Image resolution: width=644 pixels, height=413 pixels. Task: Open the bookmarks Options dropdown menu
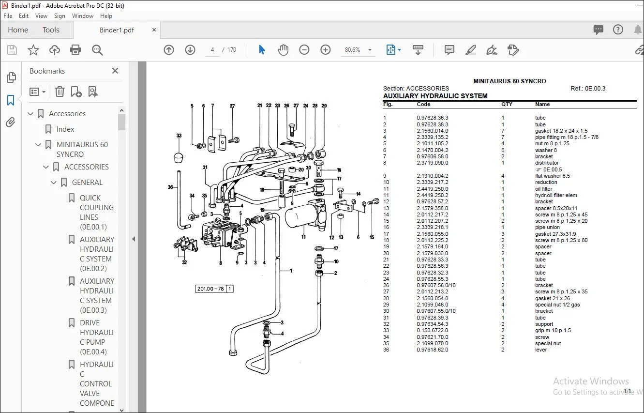click(x=37, y=92)
